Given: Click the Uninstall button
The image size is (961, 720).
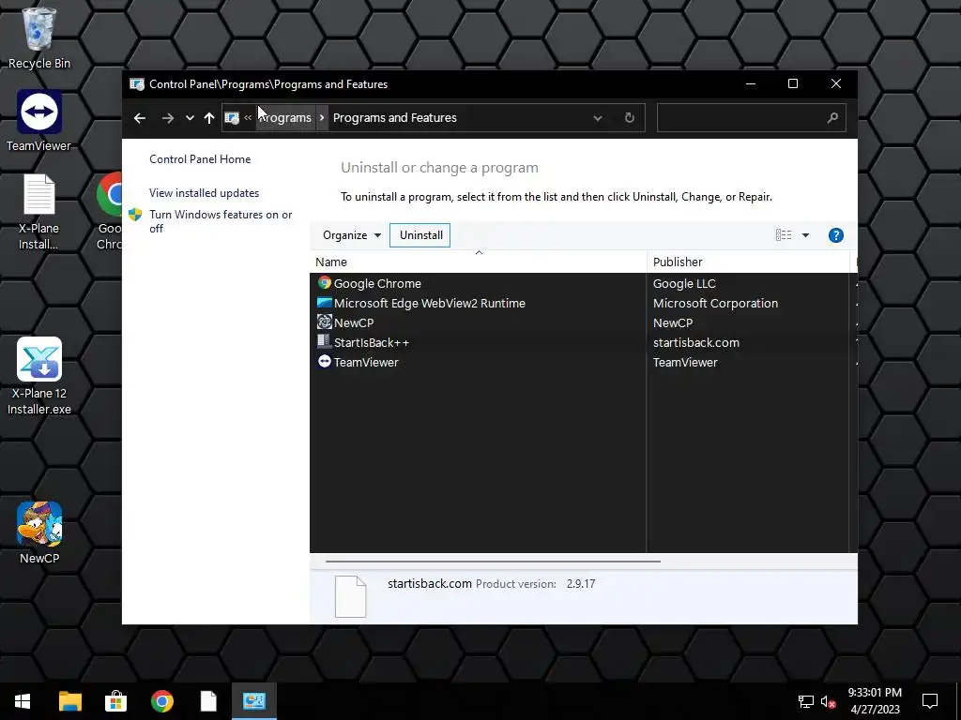Looking at the screenshot, I should [420, 235].
